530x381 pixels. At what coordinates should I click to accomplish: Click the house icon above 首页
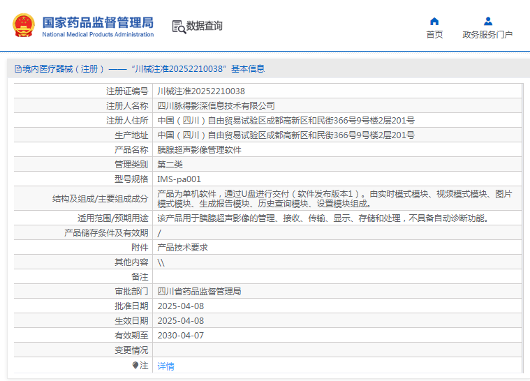(434, 21)
